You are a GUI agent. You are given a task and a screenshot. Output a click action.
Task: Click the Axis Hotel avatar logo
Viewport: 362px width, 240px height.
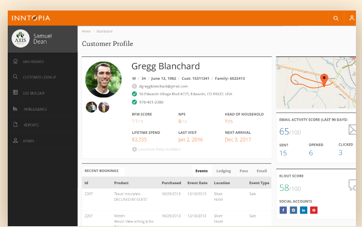coord(20,39)
